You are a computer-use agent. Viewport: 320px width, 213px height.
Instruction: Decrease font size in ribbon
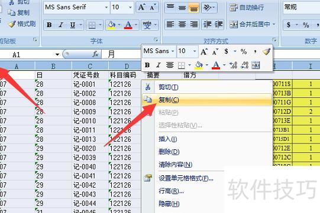[153, 7]
